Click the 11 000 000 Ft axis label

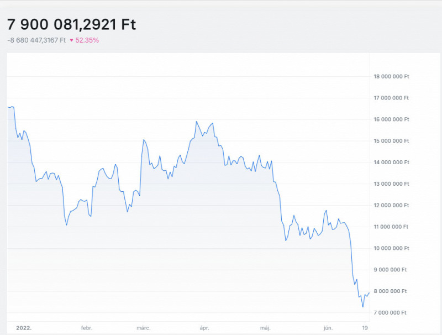(391, 227)
